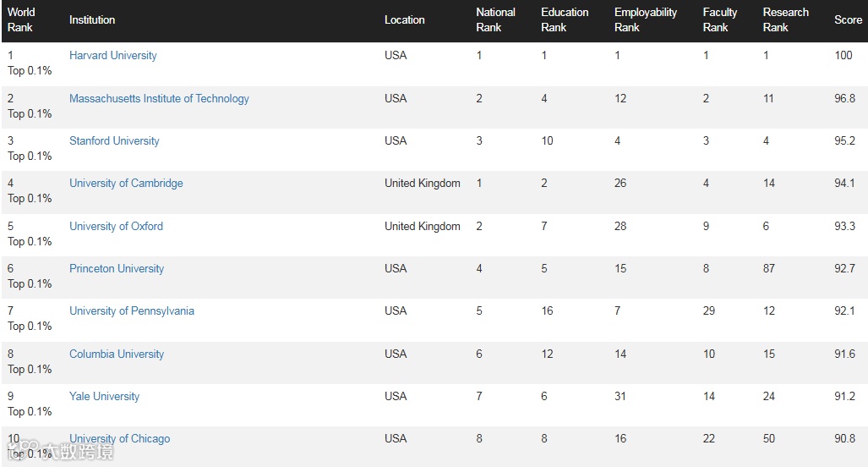868x467 pixels.
Task: Click Harvard's score value 100
Action: (x=843, y=56)
